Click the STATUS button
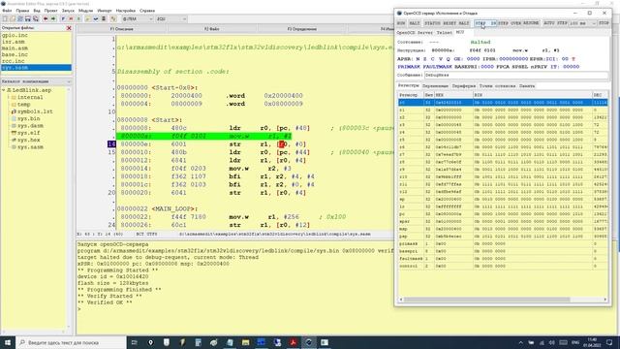Image resolution: width=620 pixels, height=349 pixels. click(x=432, y=23)
